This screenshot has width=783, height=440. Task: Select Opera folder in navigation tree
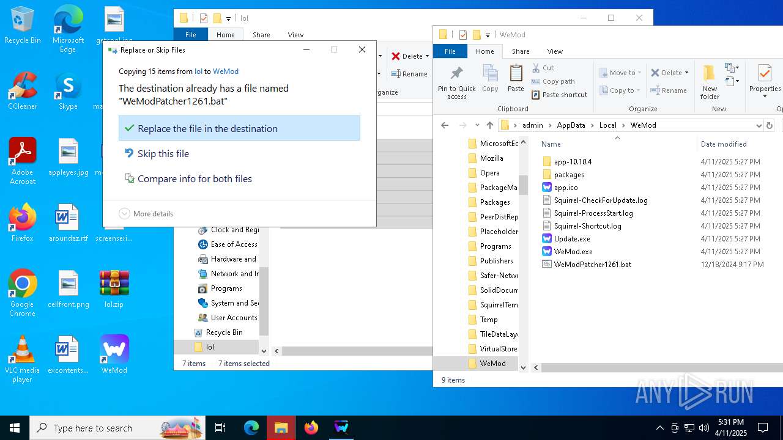[x=489, y=173]
